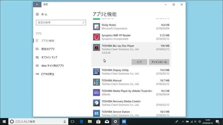Click the 18.7 MB size value
The image size is (223, 125).
164,81
